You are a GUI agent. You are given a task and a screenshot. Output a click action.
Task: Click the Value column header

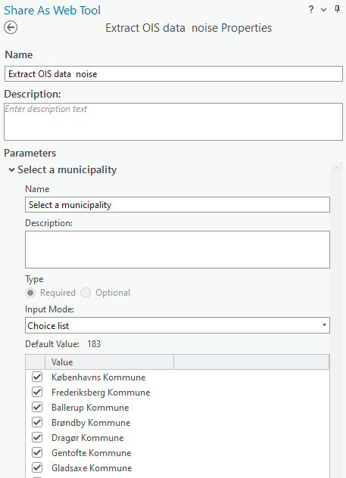point(109,362)
